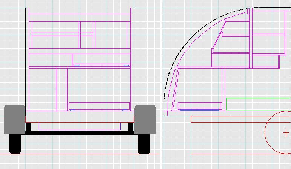Select the black axle bar between the wheels
Screen dimensions: 291x169
pyautogui.click(x=80, y=133)
